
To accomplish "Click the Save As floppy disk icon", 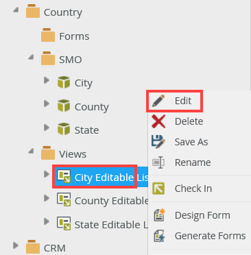I will click(x=158, y=142).
